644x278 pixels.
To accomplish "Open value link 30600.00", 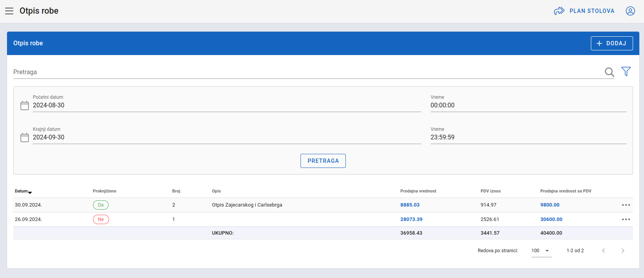I will [551, 219].
